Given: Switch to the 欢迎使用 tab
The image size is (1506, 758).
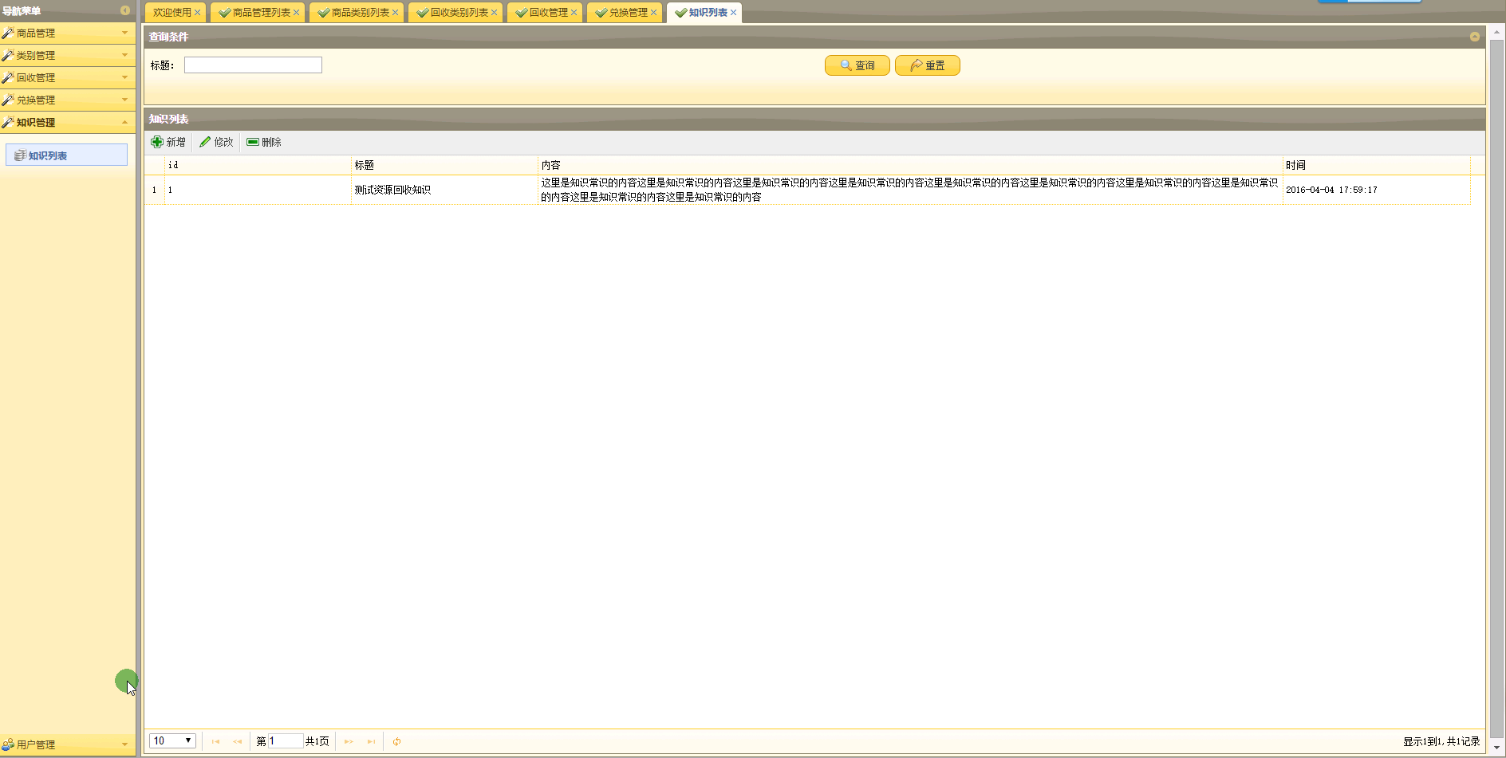Looking at the screenshot, I should point(172,12).
